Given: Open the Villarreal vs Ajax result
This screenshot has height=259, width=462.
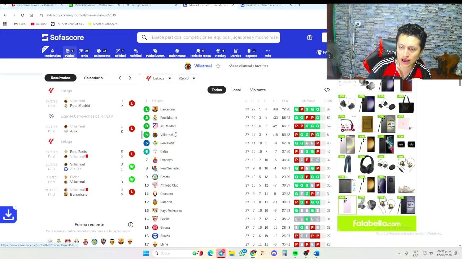Looking at the screenshot, I should point(90,129).
